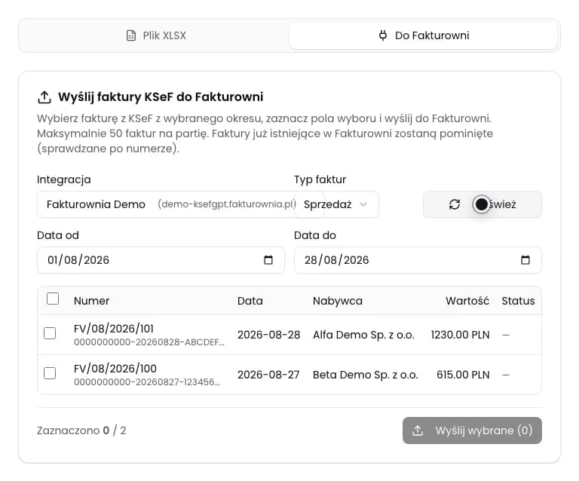Click the date 2026-08-28 cell
Viewport: 579px width, 481px height.
[x=269, y=335]
